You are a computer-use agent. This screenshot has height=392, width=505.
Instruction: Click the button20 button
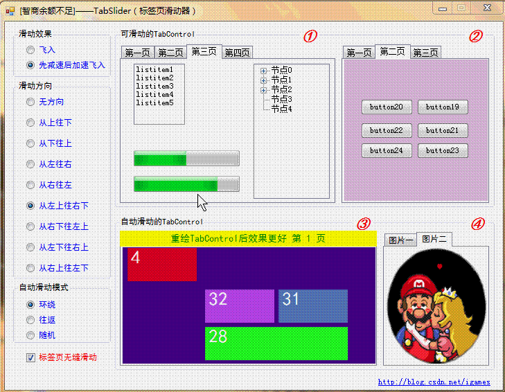click(x=387, y=107)
